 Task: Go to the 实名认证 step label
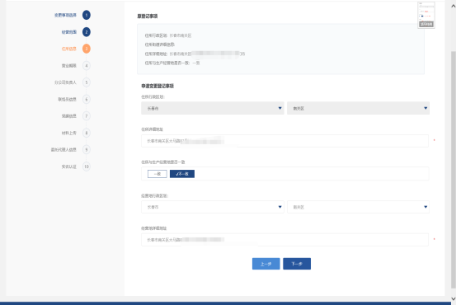69,167
